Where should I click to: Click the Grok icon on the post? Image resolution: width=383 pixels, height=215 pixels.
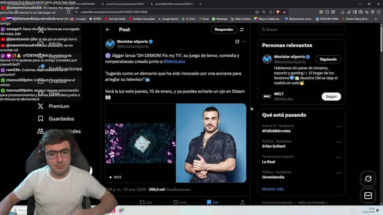237,42
